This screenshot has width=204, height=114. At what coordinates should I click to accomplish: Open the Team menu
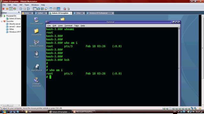pos(27,5)
